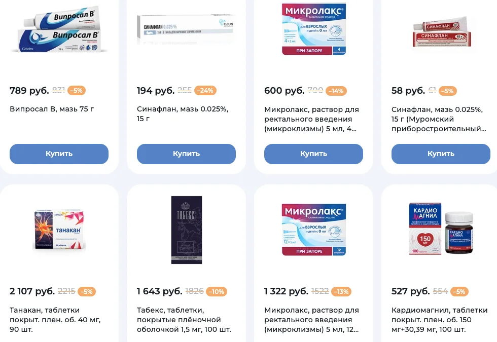The image size is (497, 342).
Task: Open the Микролакс 12-pack product image
Action: click(314, 229)
